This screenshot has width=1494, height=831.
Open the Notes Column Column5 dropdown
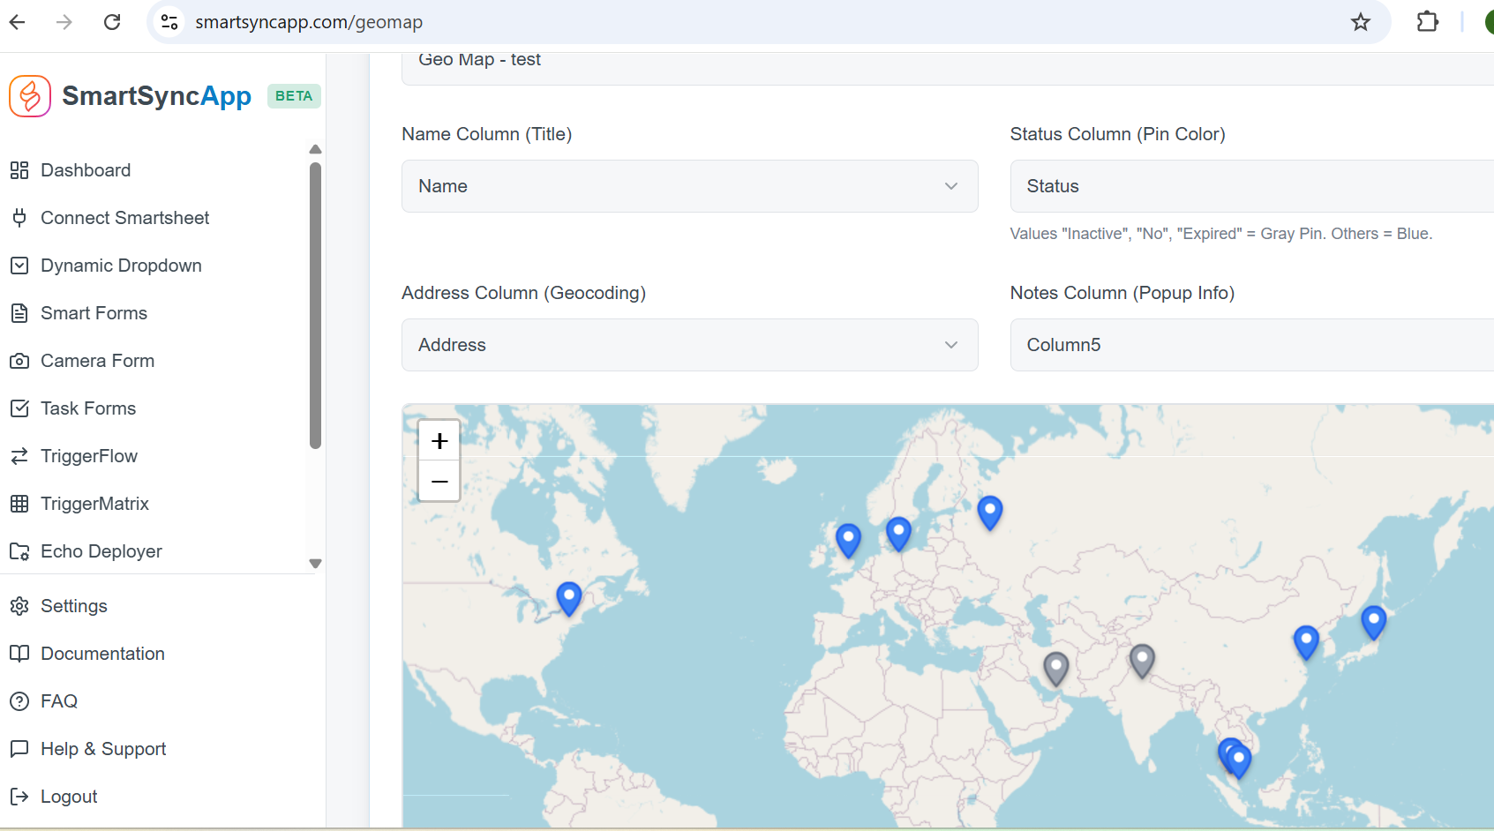coord(1252,345)
